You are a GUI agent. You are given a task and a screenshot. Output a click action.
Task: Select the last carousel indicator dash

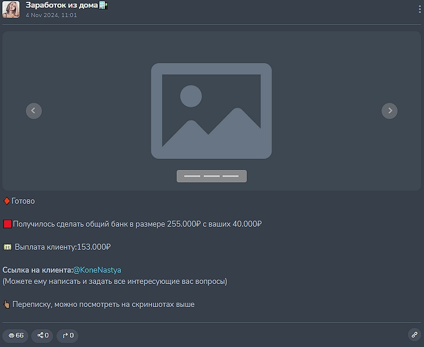[x=230, y=176]
